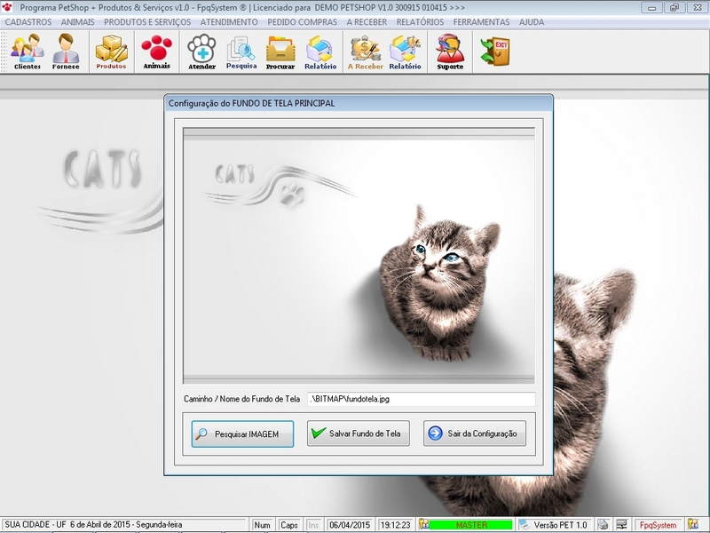Open the Animais red paw icon
The width and height of the screenshot is (710, 533).
click(157, 52)
